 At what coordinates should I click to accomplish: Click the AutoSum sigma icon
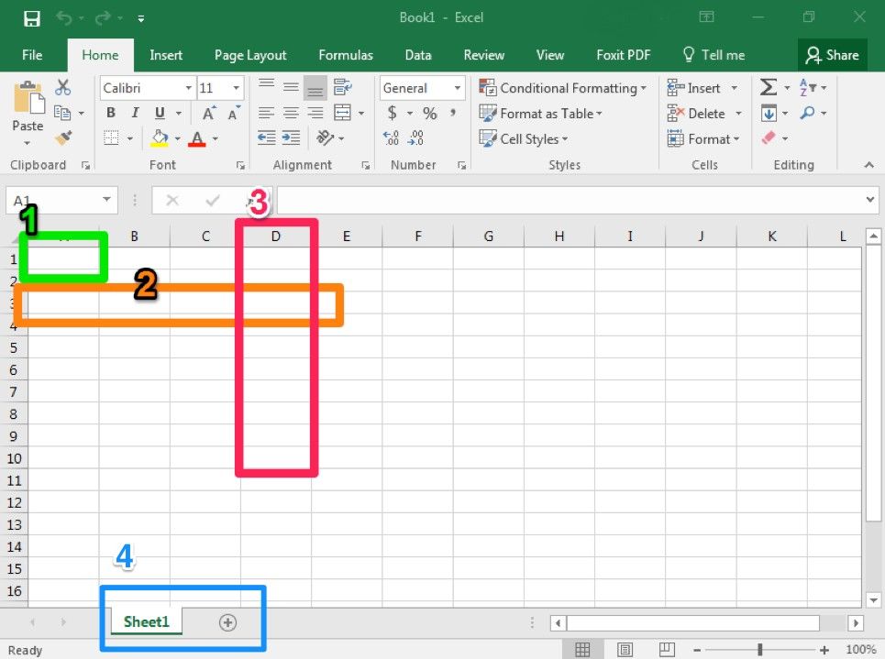[769, 88]
